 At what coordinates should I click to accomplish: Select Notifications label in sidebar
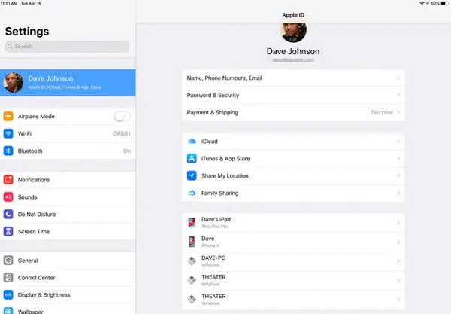pos(34,180)
